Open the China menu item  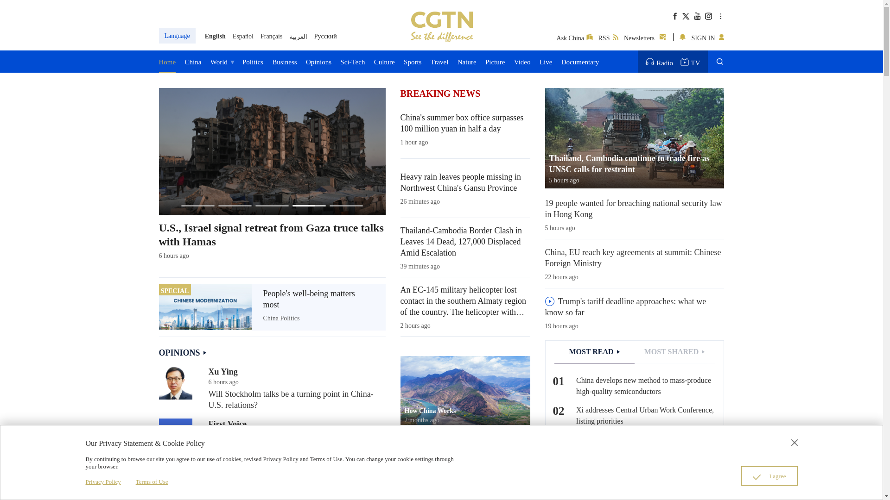[193, 62]
